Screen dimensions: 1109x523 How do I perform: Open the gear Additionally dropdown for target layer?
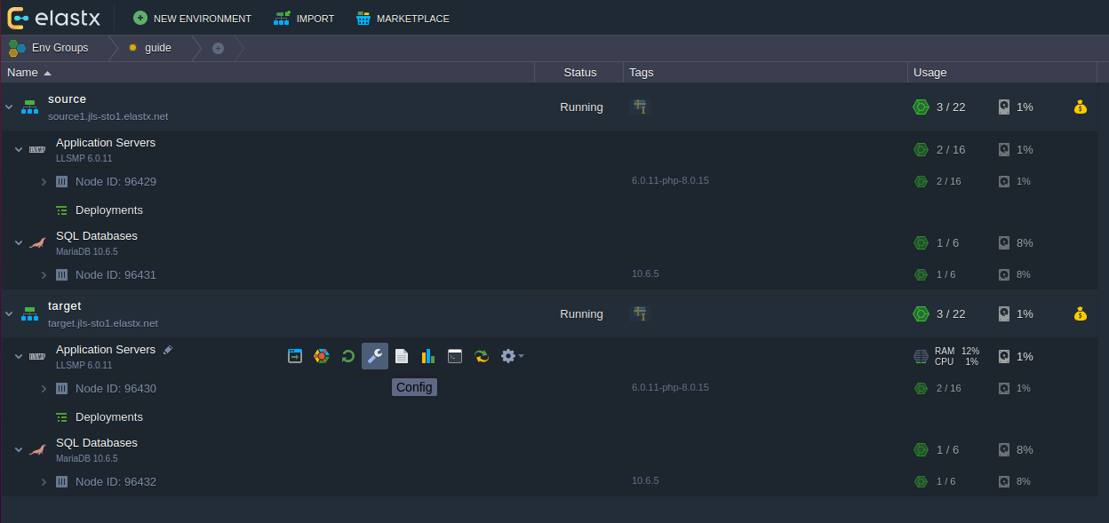click(511, 356)
